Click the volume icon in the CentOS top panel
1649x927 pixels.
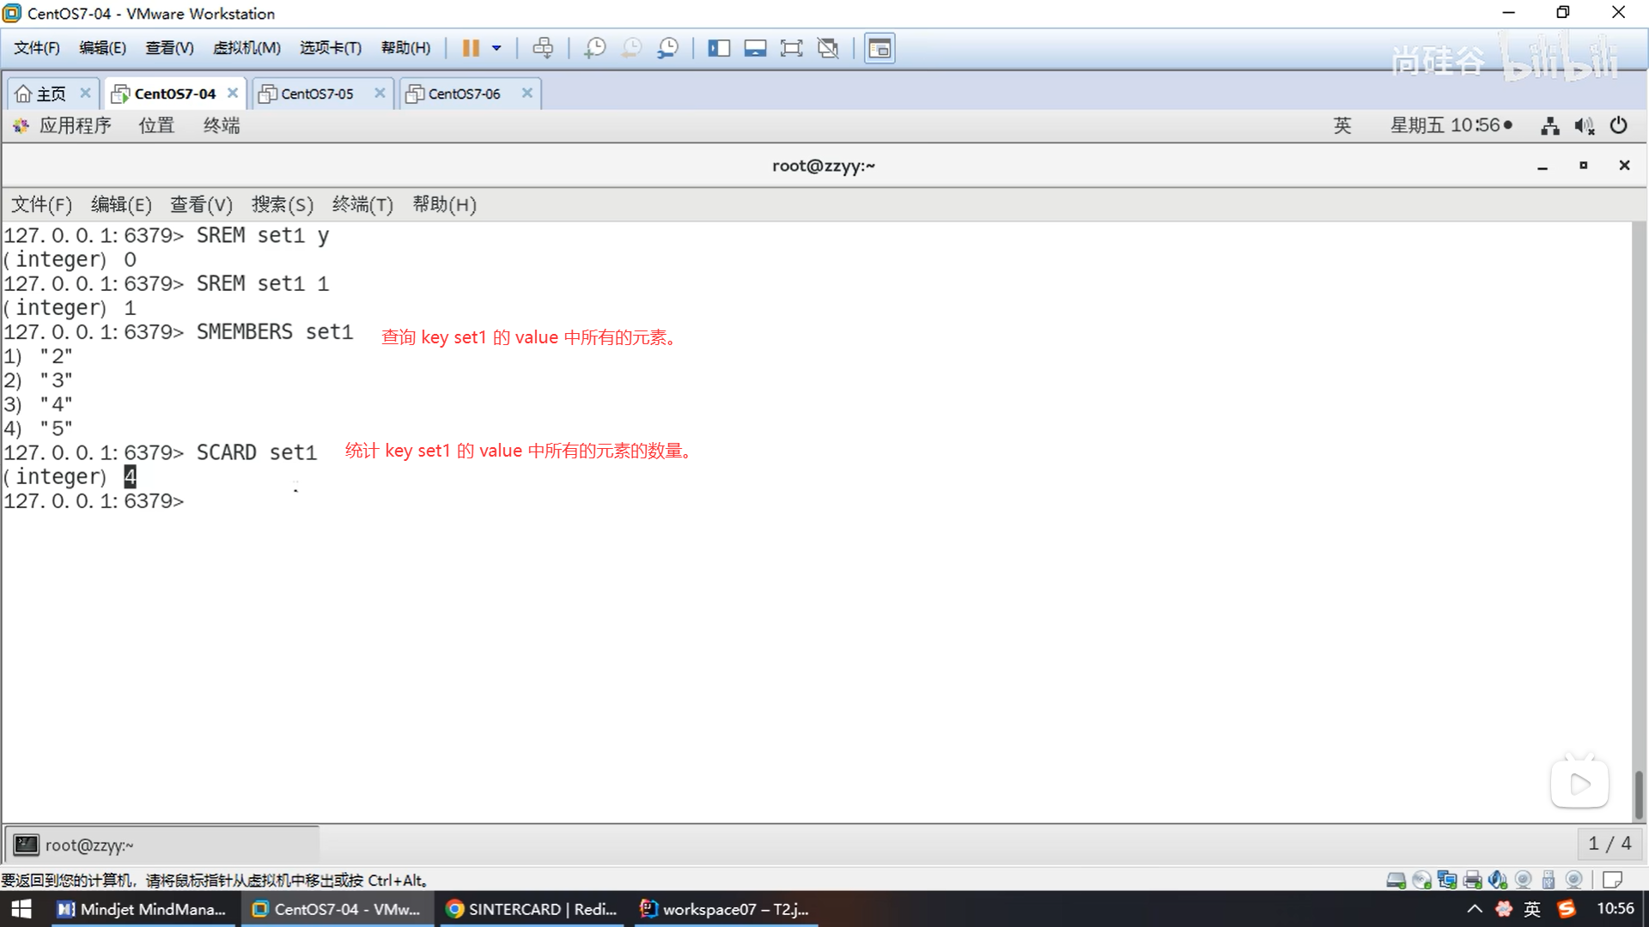click(1584, 126)
